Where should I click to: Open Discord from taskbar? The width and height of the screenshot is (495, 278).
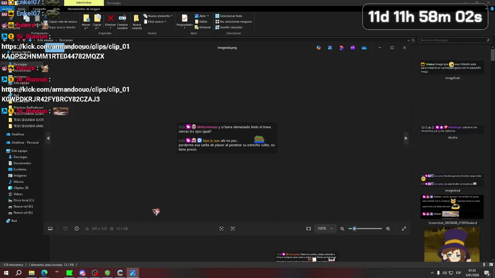pyautogui.click(x=82, y=273)
